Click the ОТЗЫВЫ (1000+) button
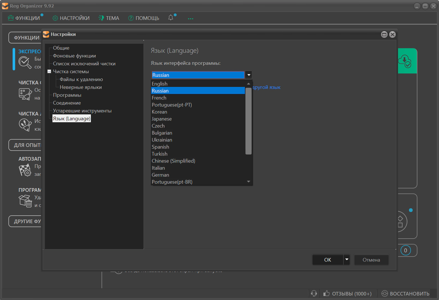This screenshot has width=439, height=300. (348, 294)
